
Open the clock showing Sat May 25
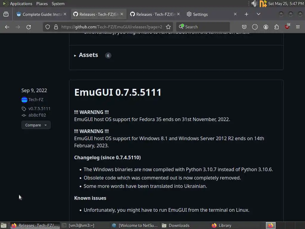(x=286, y=4)
